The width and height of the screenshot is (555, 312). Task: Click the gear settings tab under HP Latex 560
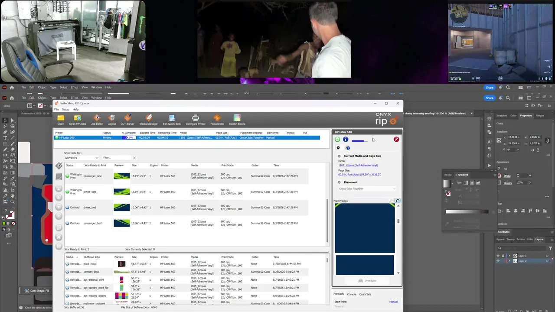click(338, 148)
